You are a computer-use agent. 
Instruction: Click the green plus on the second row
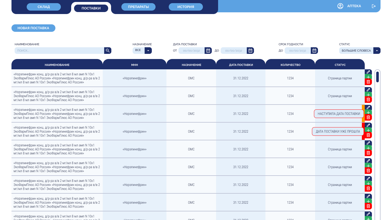pyautogui.click(x=368, y=95)
